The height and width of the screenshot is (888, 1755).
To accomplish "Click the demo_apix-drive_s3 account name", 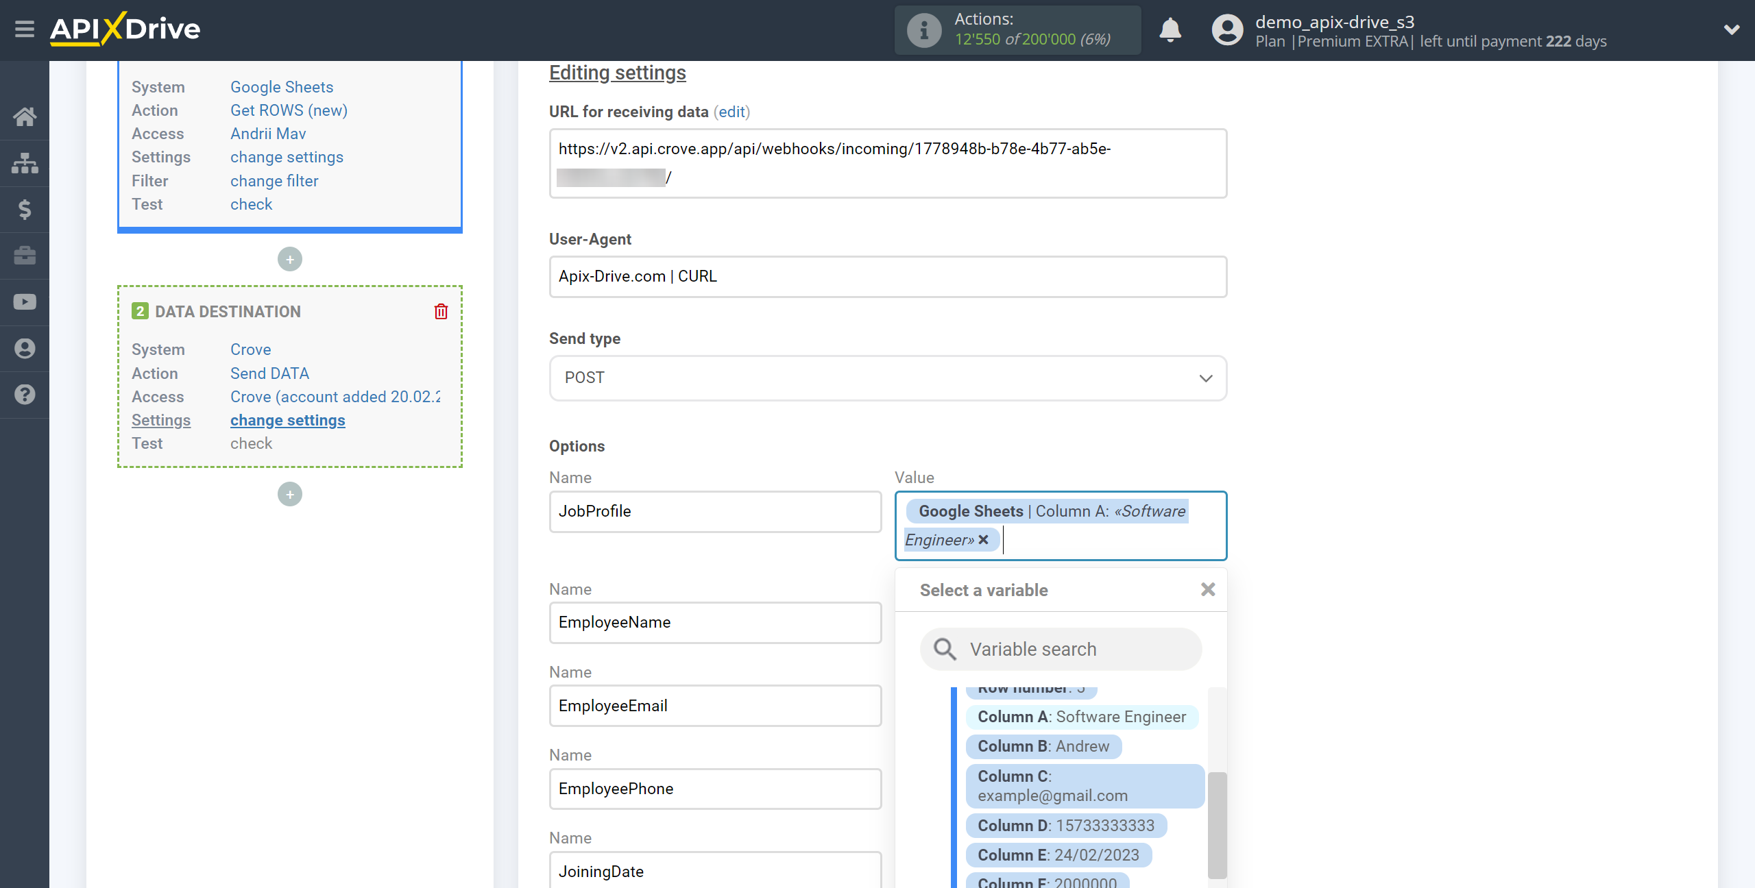I will [x=1335, y=22].
